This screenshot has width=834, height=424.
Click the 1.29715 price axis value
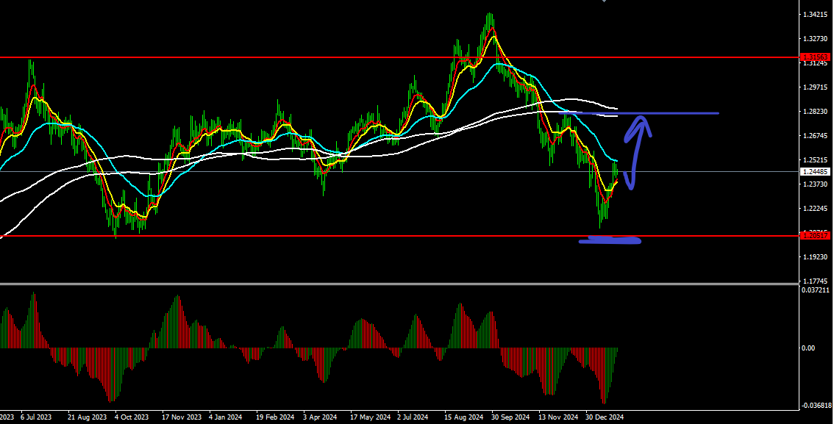pos(816,87)
